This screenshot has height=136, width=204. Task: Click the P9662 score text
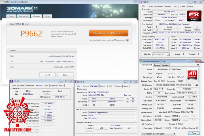click(31, 33)
